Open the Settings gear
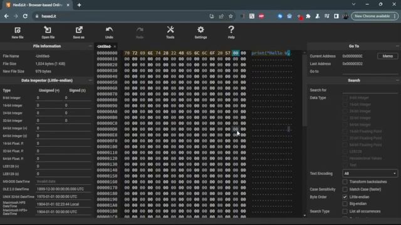 (200, 32)
